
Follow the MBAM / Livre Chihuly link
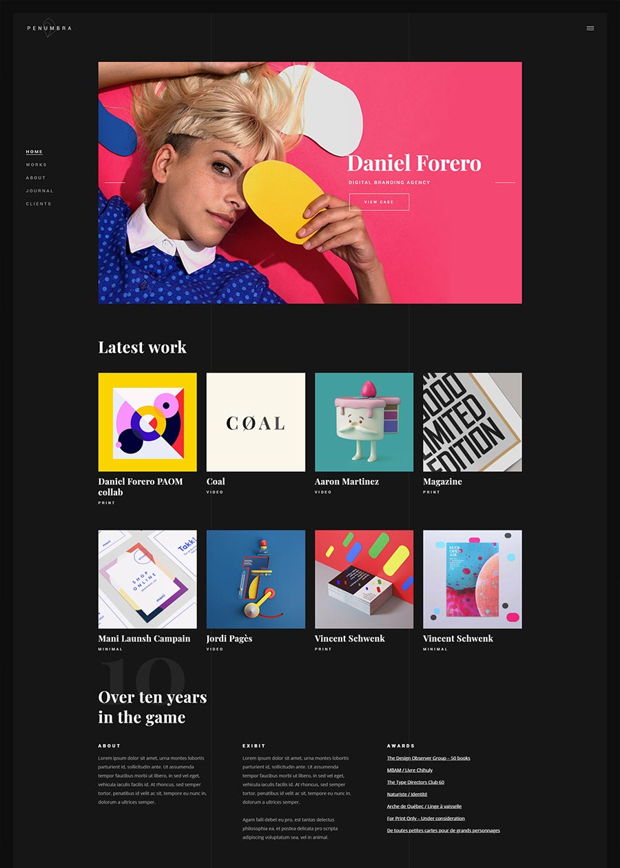[x=410, y=770]
